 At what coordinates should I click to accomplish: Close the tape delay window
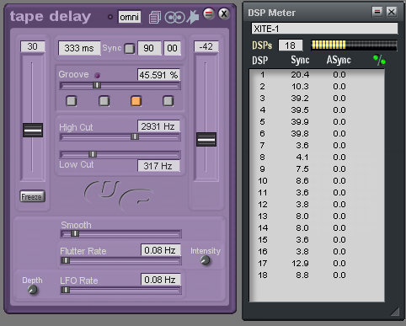(x=224, y=13)
